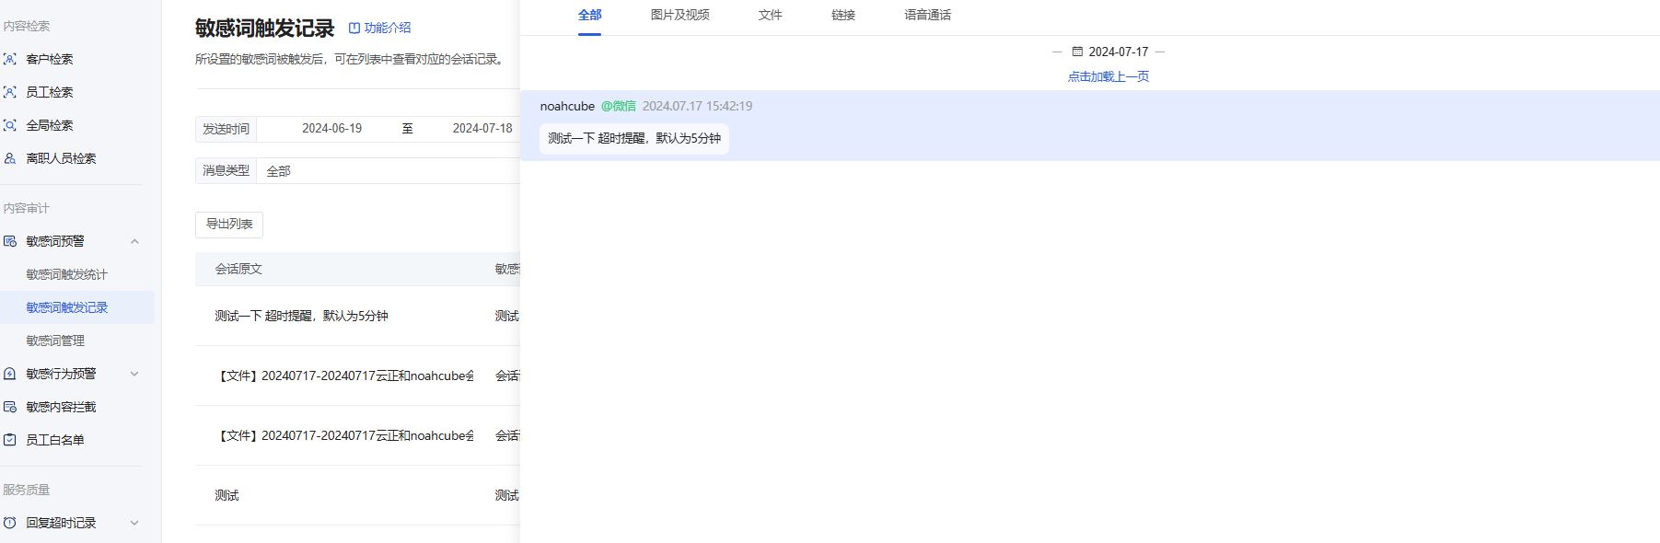Click the 员工检索 menu label
This screenshot has width=1660, height=543.
point(50,92)
